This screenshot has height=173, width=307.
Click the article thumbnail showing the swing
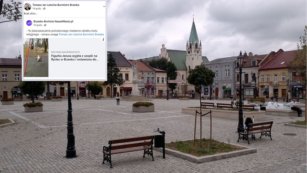[x=36, y=58]
